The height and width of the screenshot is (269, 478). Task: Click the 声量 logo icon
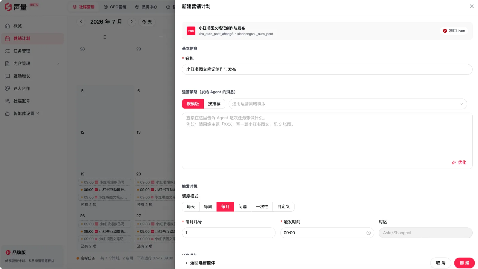[8, 7]
